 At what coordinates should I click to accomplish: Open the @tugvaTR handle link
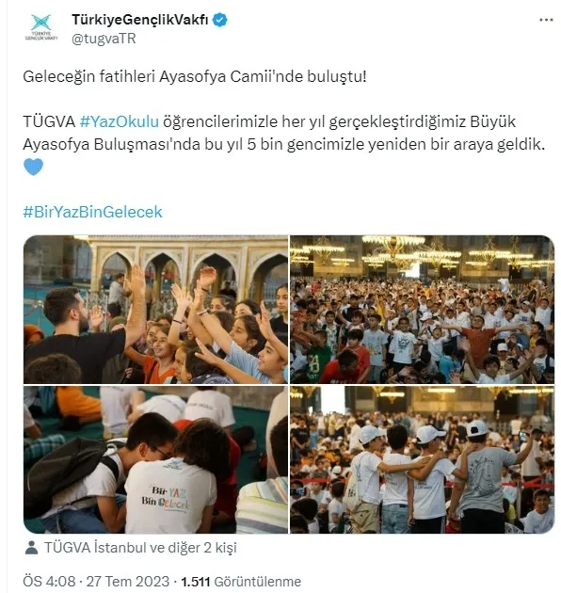click(104, 39)
